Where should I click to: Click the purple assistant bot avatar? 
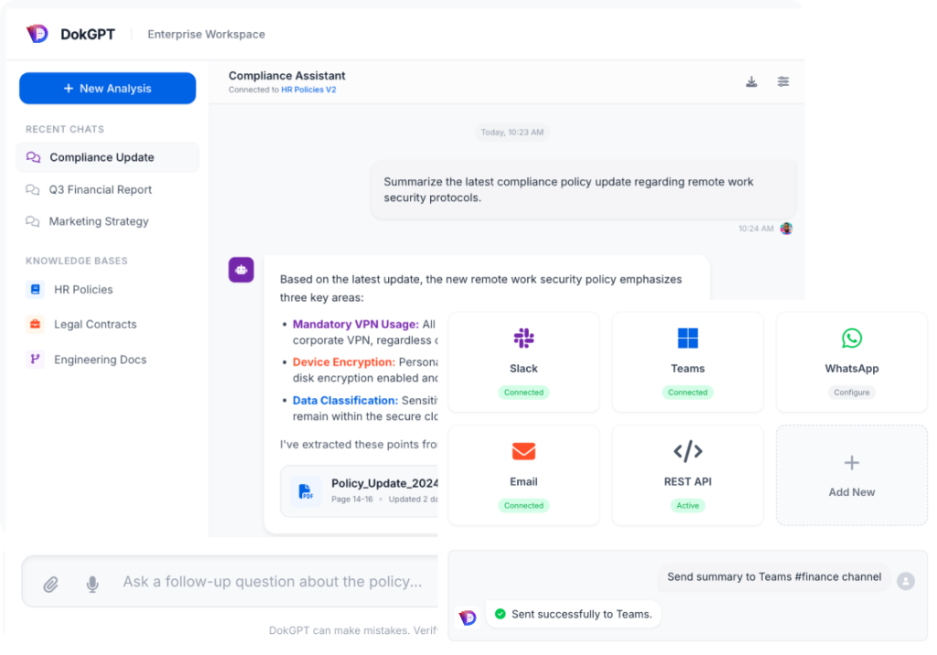coord(241,270)
